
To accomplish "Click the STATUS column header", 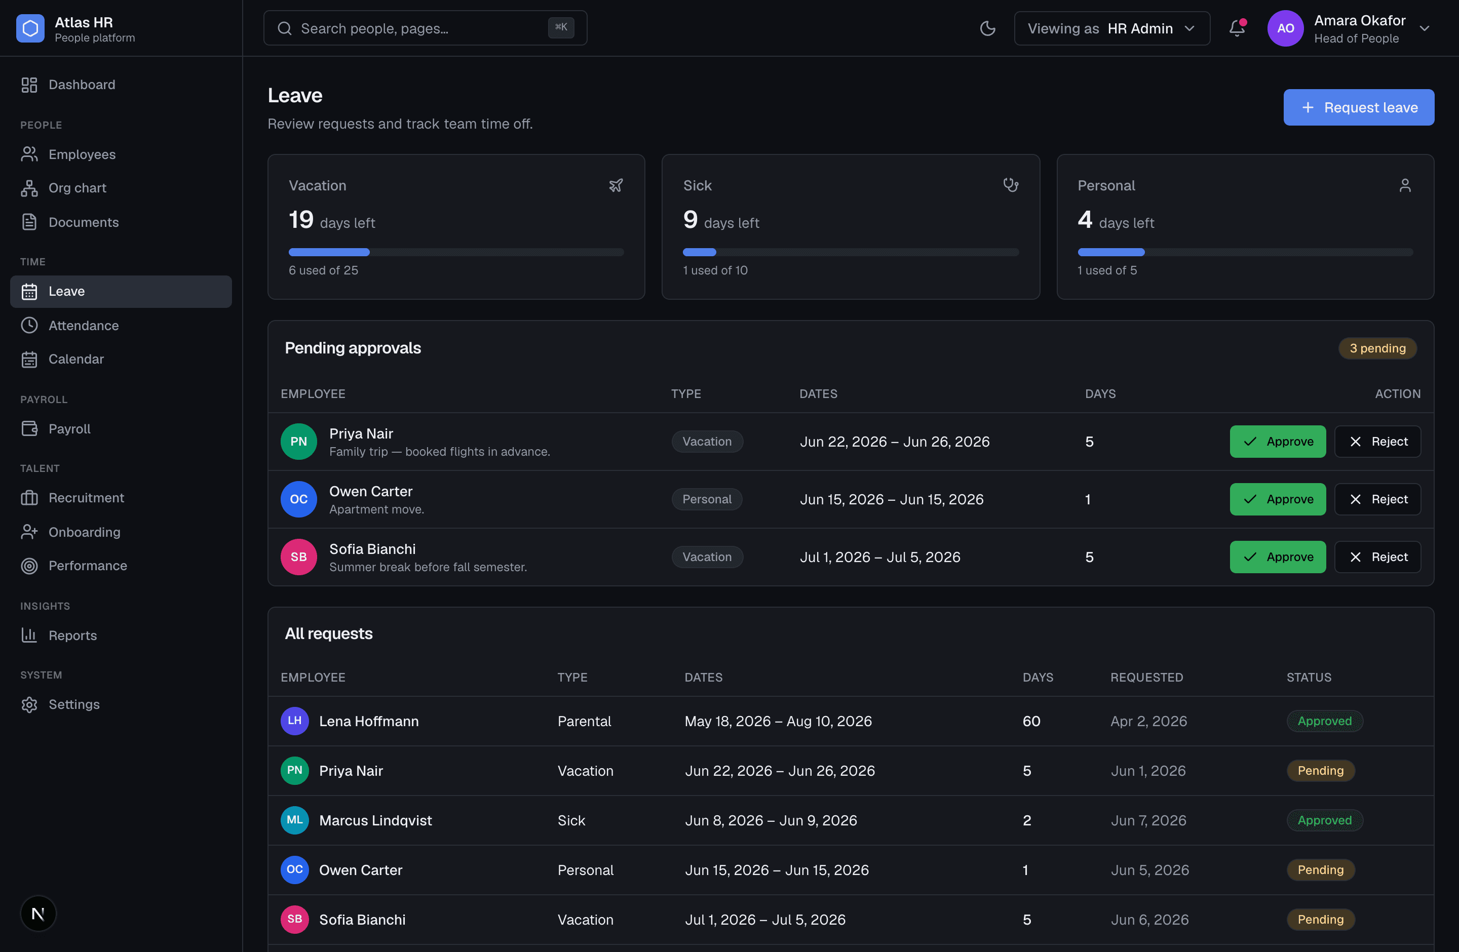I will point(1308,677).
